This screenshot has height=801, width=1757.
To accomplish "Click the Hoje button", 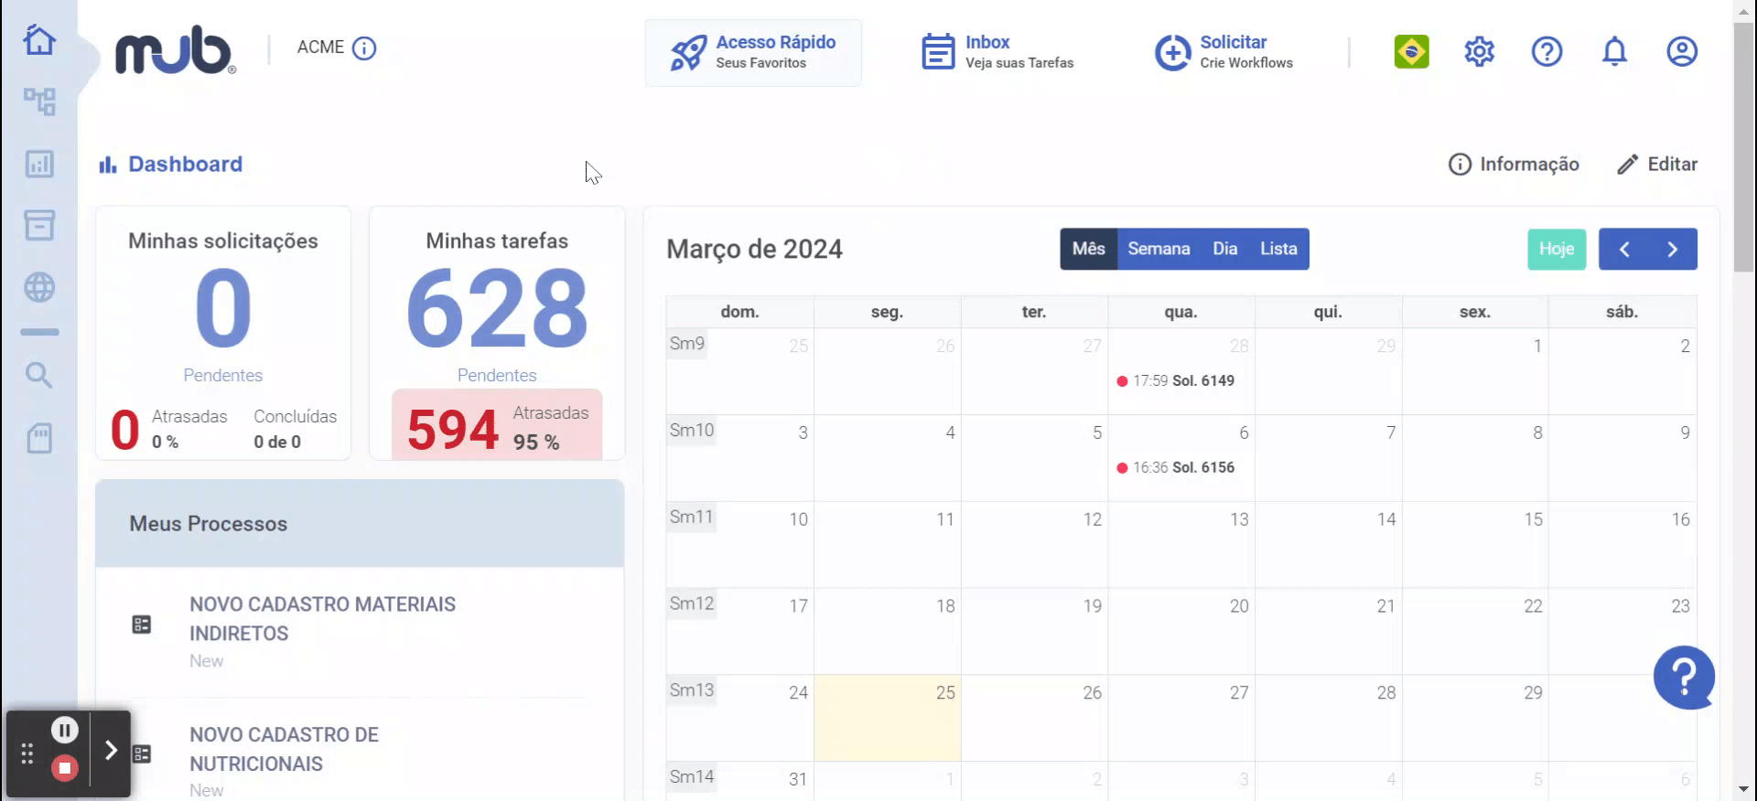I will 1557,249.
